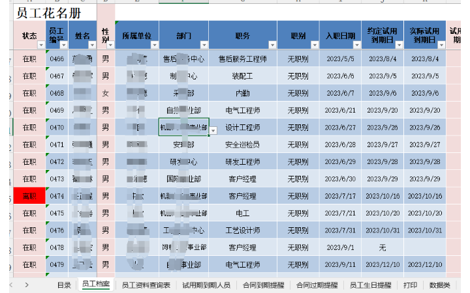Select the 员工生日提醒 sheet tab
Screen dimensions: 470x293
(371, 285)
